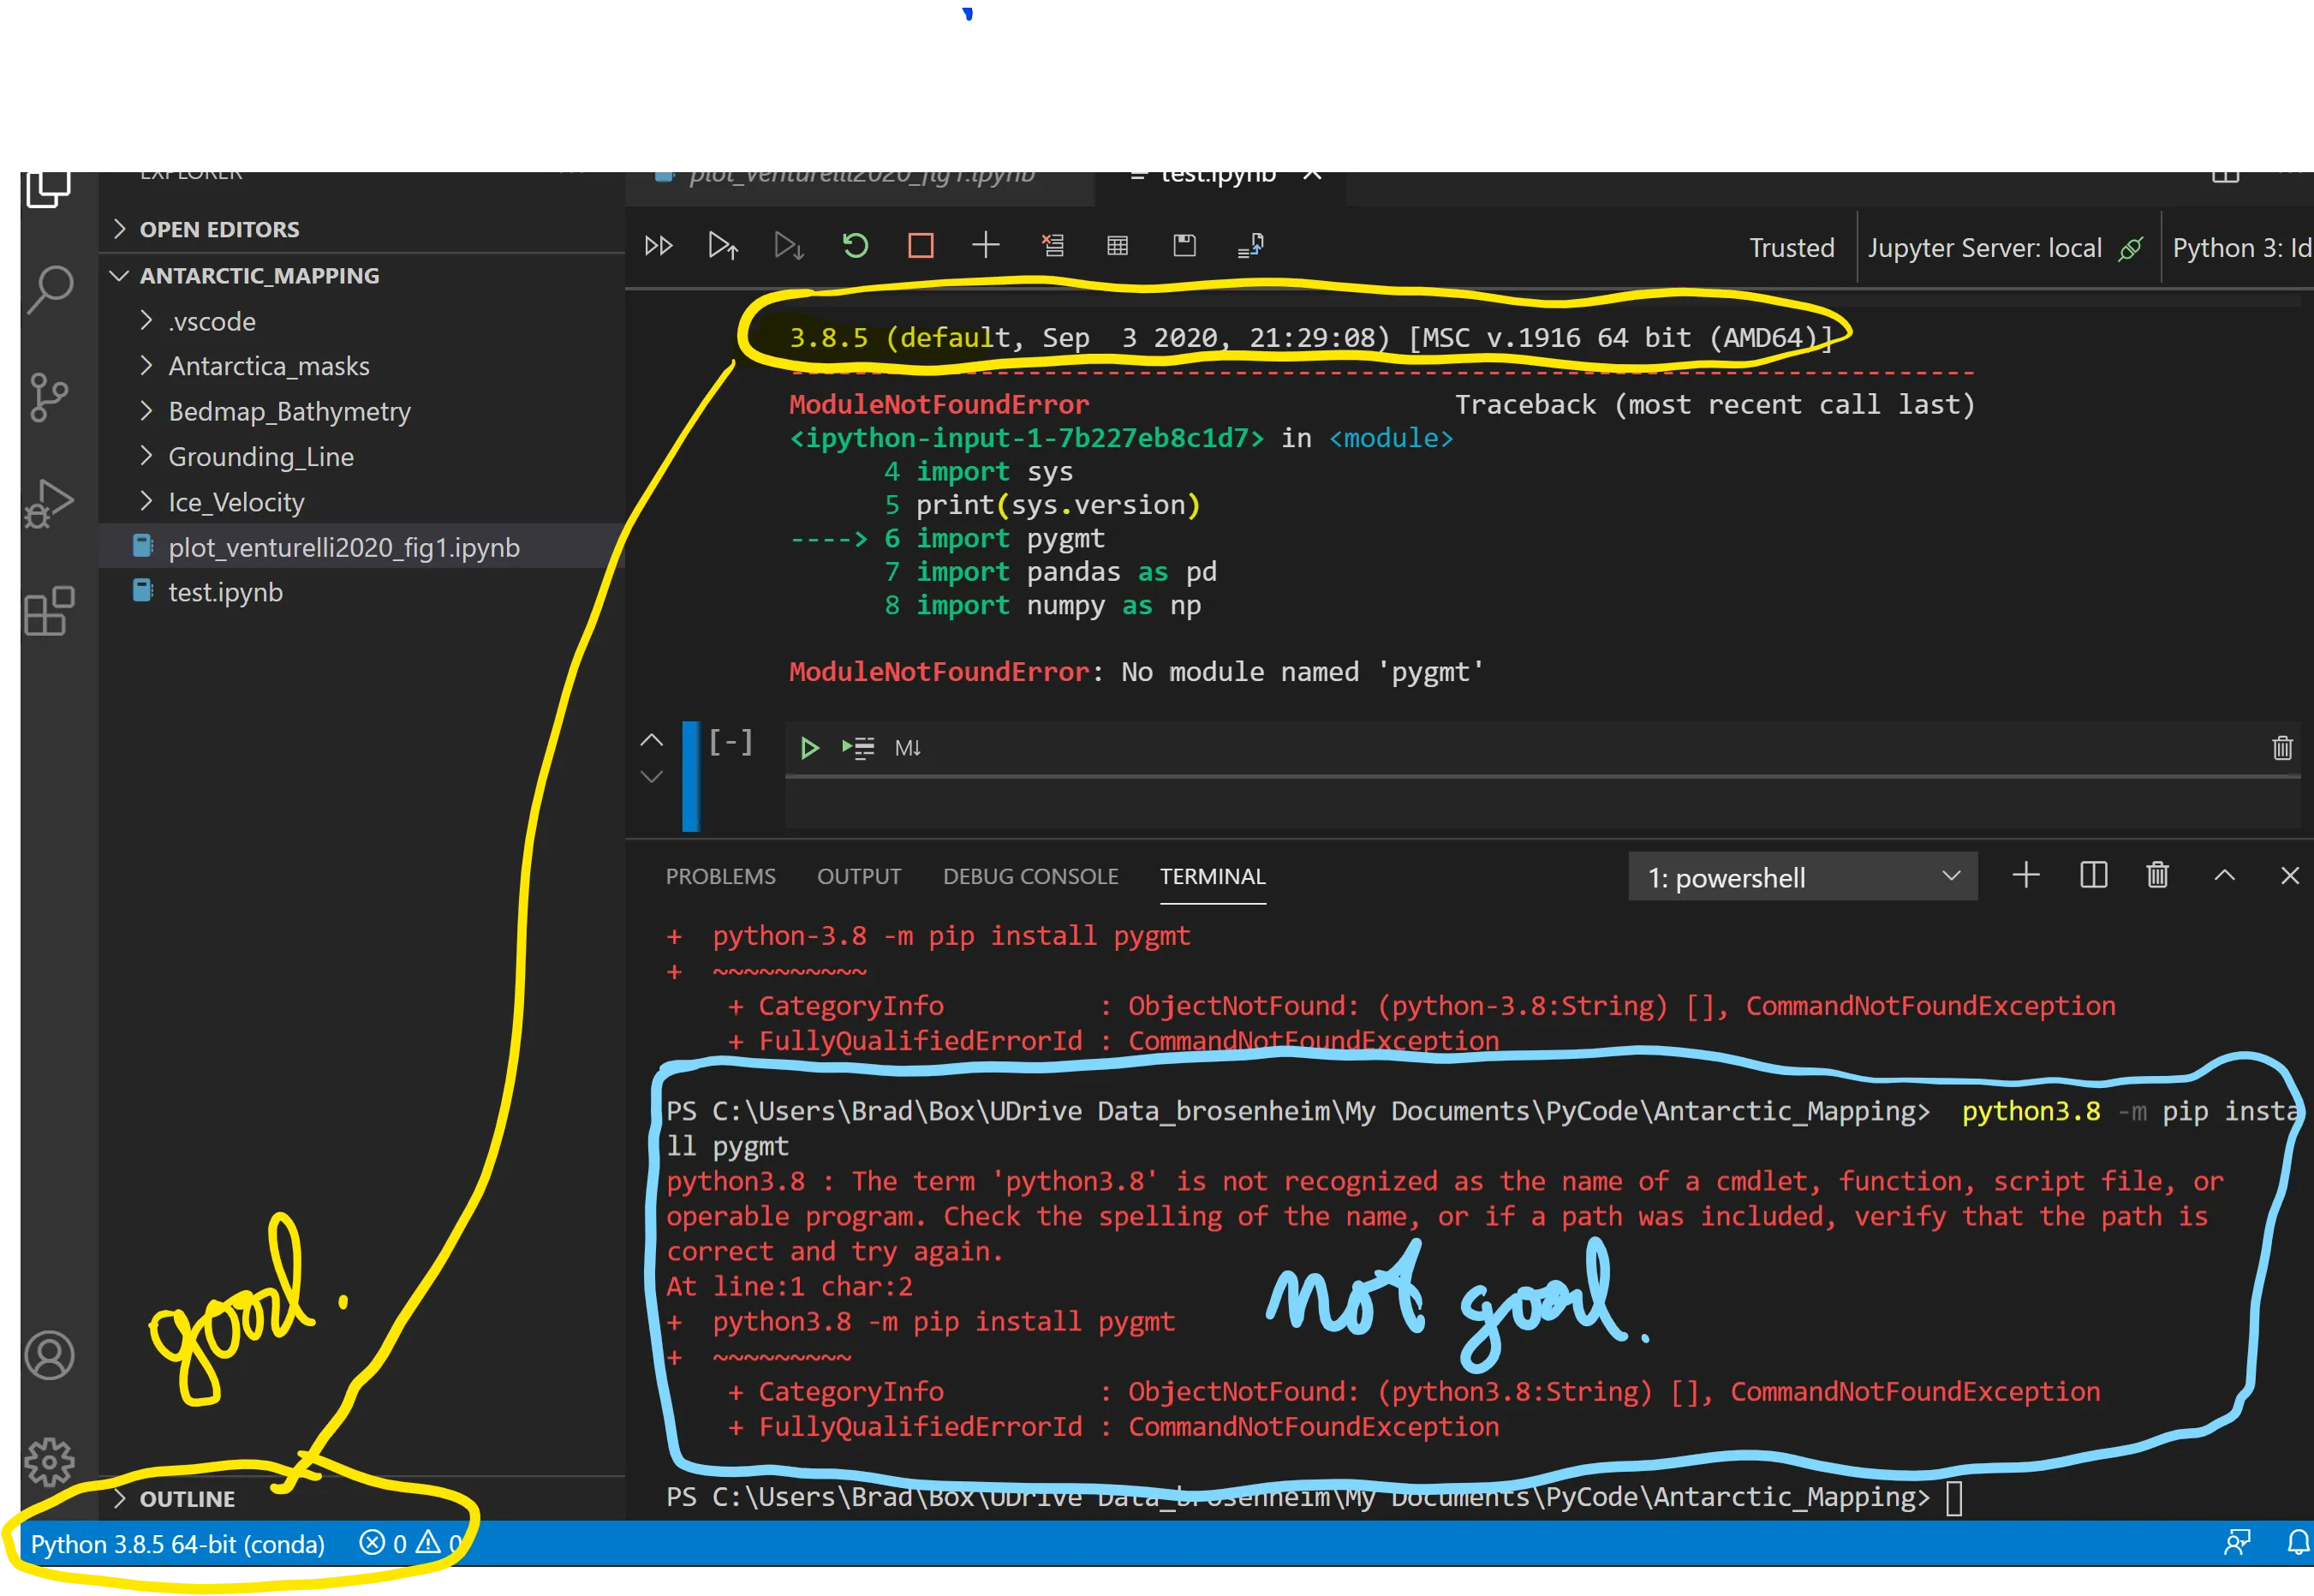Open the Source Control view
This screenshot has height=1596, width=2314.
(50, 397)
